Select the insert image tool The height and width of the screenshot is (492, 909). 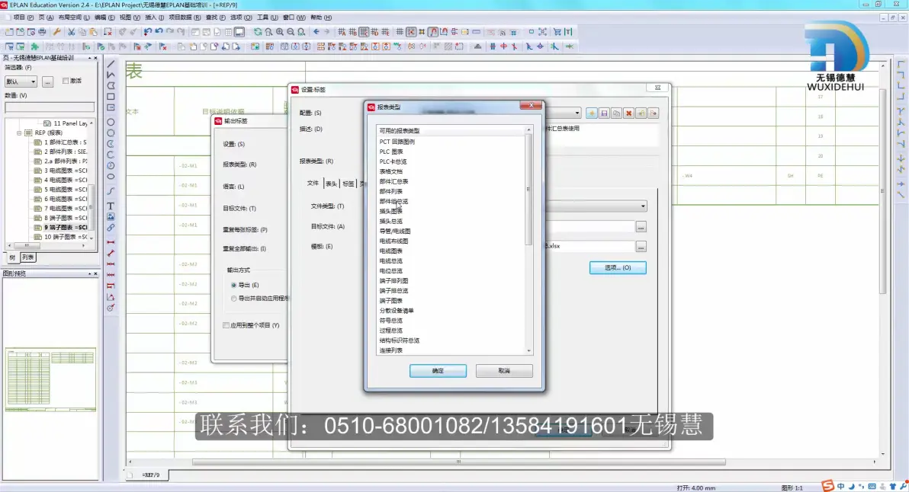(111, 216)
